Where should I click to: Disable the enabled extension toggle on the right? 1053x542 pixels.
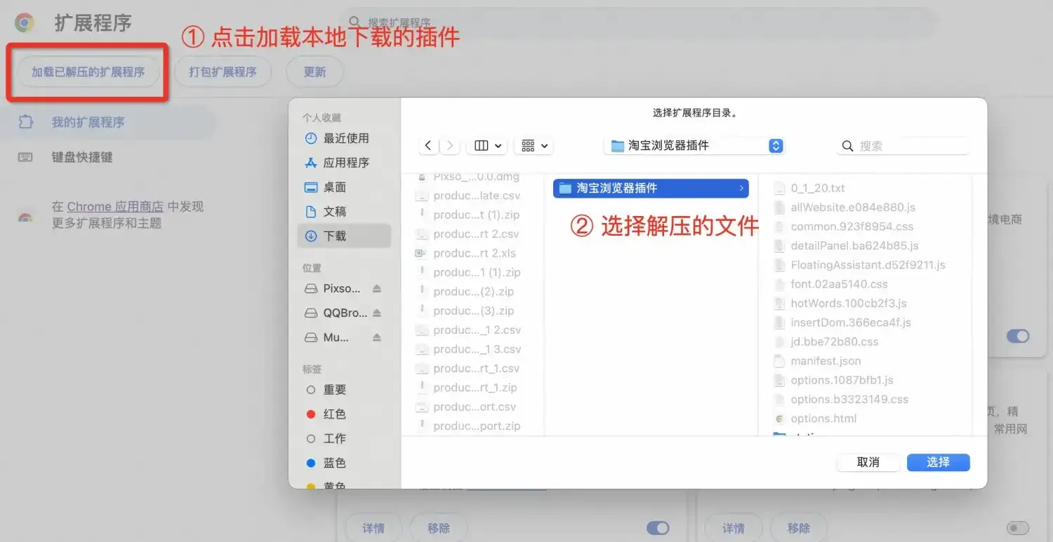[1018, 336]
